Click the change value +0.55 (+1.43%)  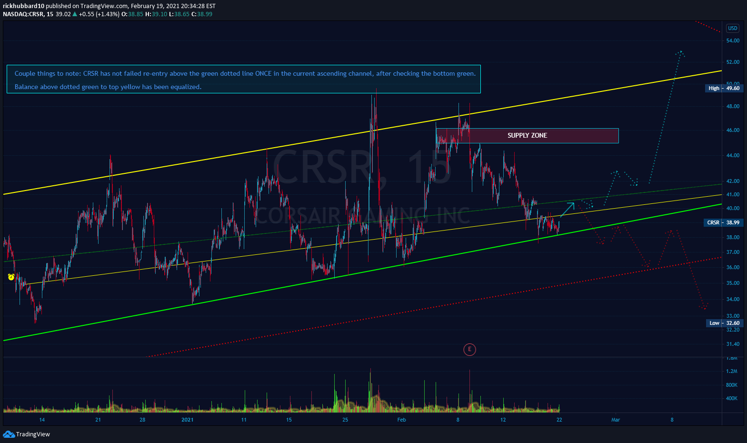(x=99, y=14)
